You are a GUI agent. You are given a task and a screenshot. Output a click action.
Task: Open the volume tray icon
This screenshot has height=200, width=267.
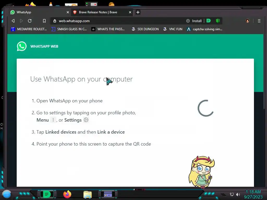238,194
